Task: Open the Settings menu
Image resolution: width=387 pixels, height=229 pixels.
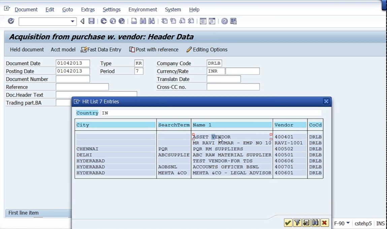Action: pyautogui.click(x=111, y=10)
